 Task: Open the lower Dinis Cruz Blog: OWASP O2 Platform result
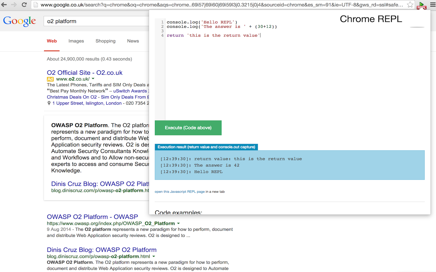(x=102, y=250)
